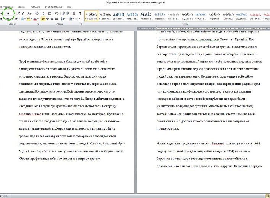Click the Text Effects glowing A icon
The image size is (270, 198).
22,19
